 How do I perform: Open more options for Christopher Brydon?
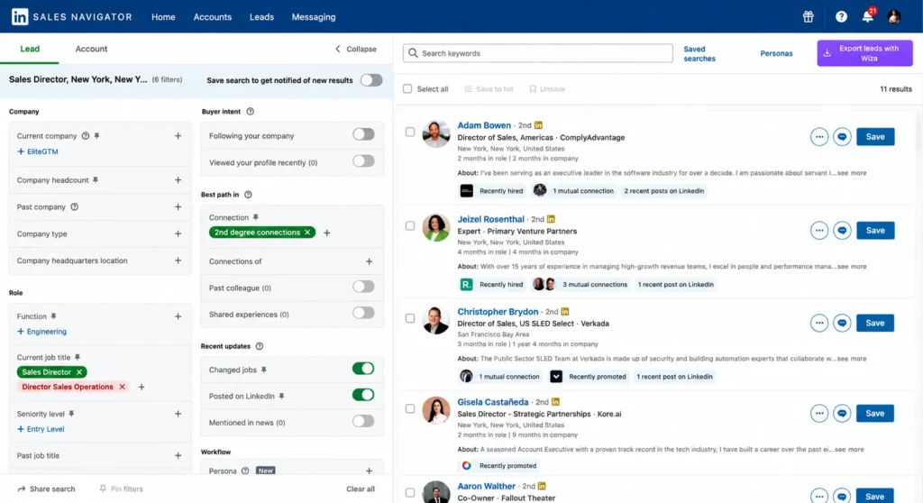(818, 323)
